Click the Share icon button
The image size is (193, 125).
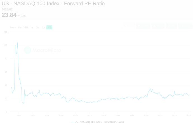point(128,26)
